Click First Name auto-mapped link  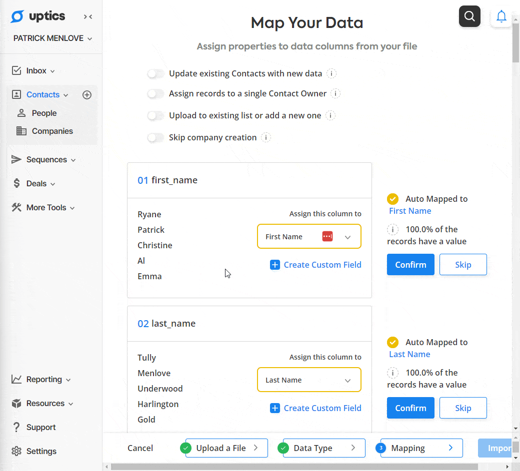pos(410,211)
